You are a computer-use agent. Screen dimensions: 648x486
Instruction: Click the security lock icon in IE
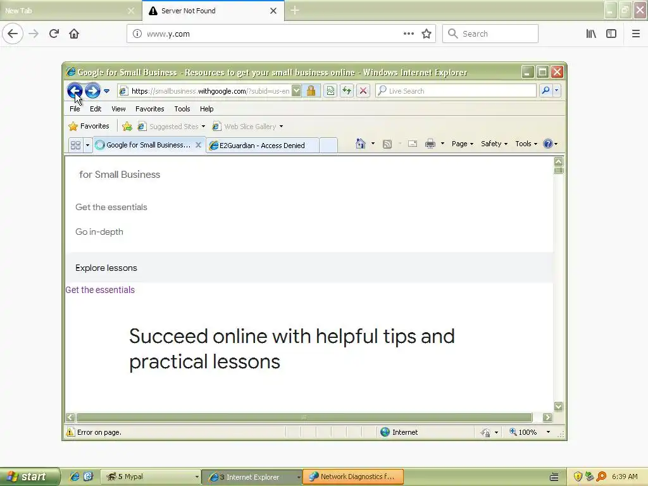coord(311,90)
